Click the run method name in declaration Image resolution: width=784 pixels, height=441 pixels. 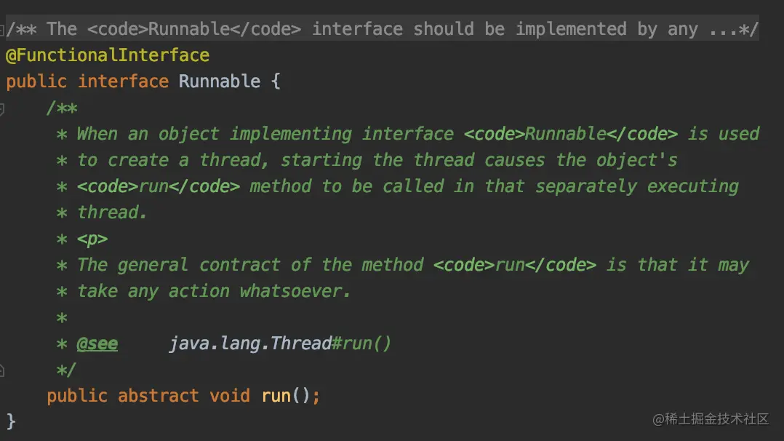point(276,396)
